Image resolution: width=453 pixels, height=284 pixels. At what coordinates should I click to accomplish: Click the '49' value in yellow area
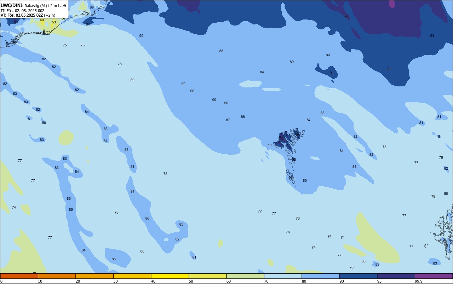point(42,20)
